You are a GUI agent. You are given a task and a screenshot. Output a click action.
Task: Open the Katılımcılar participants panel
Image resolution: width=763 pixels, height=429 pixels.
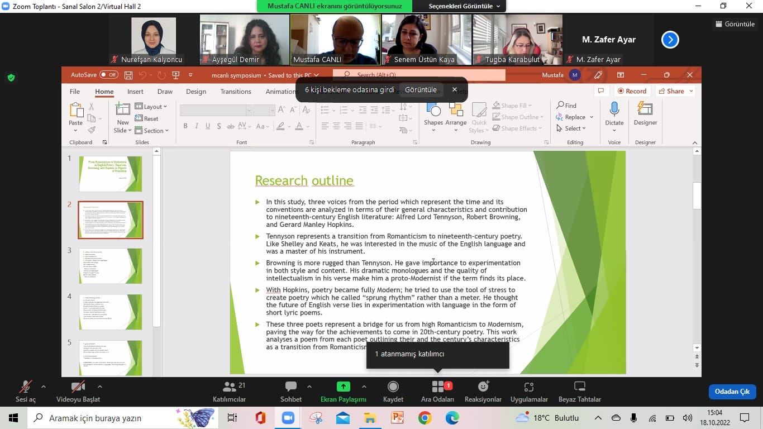tap(229, 392)
